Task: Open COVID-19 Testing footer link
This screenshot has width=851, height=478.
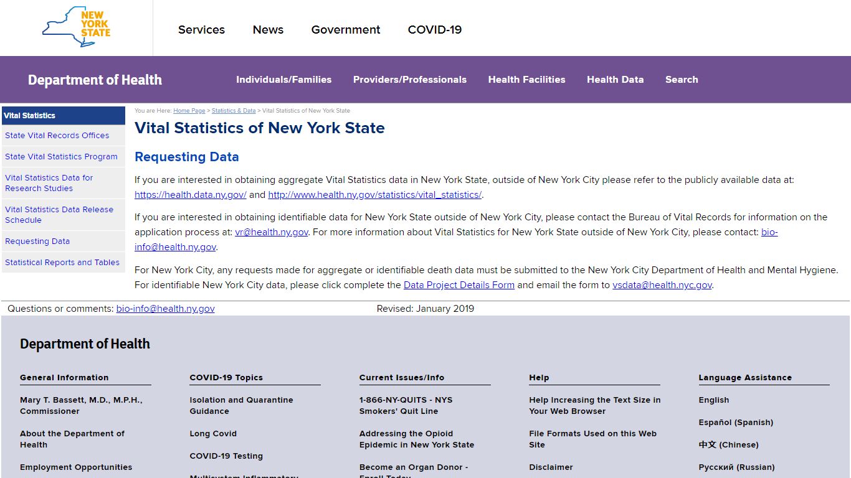Action: click(x=226, y=456)
